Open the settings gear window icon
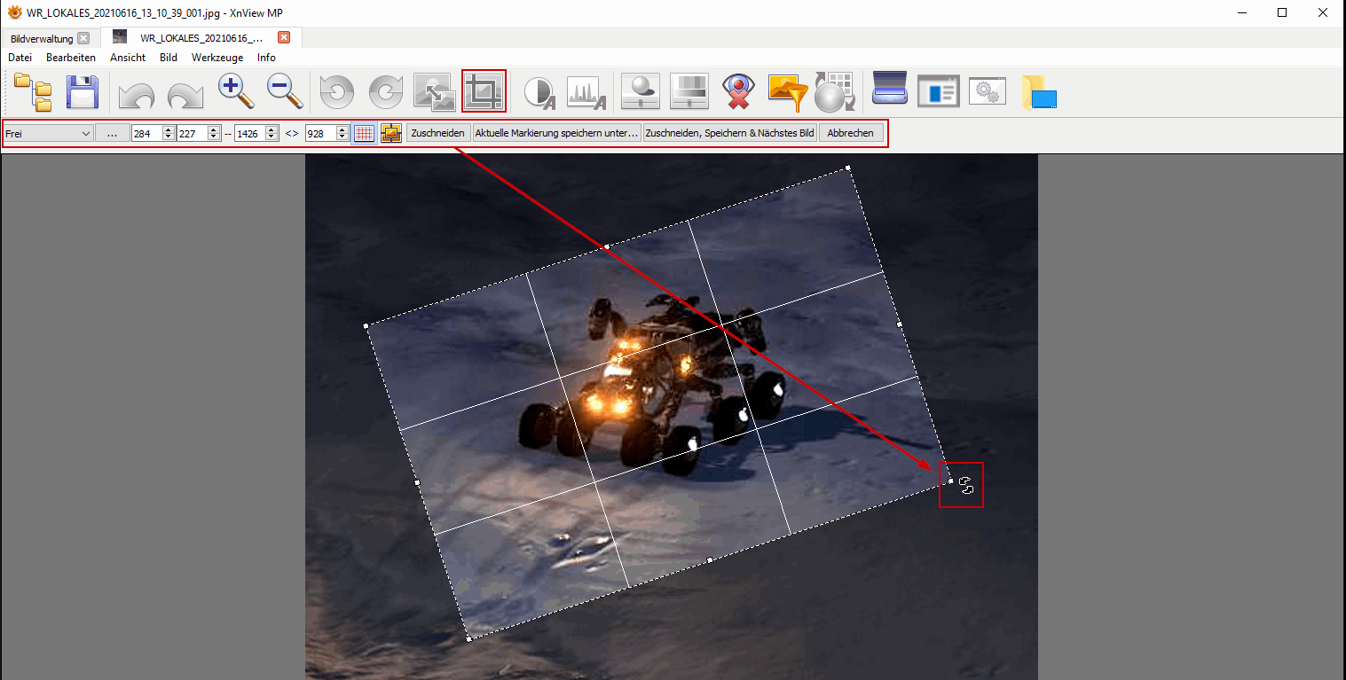 pyautogui.click(x=987, y=91)
